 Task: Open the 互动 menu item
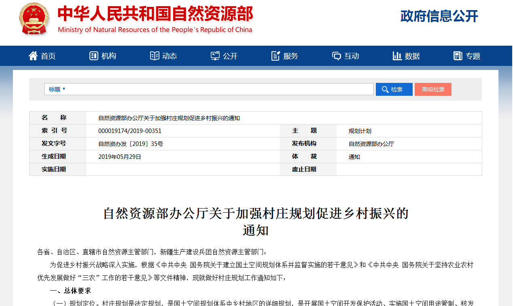352,56
